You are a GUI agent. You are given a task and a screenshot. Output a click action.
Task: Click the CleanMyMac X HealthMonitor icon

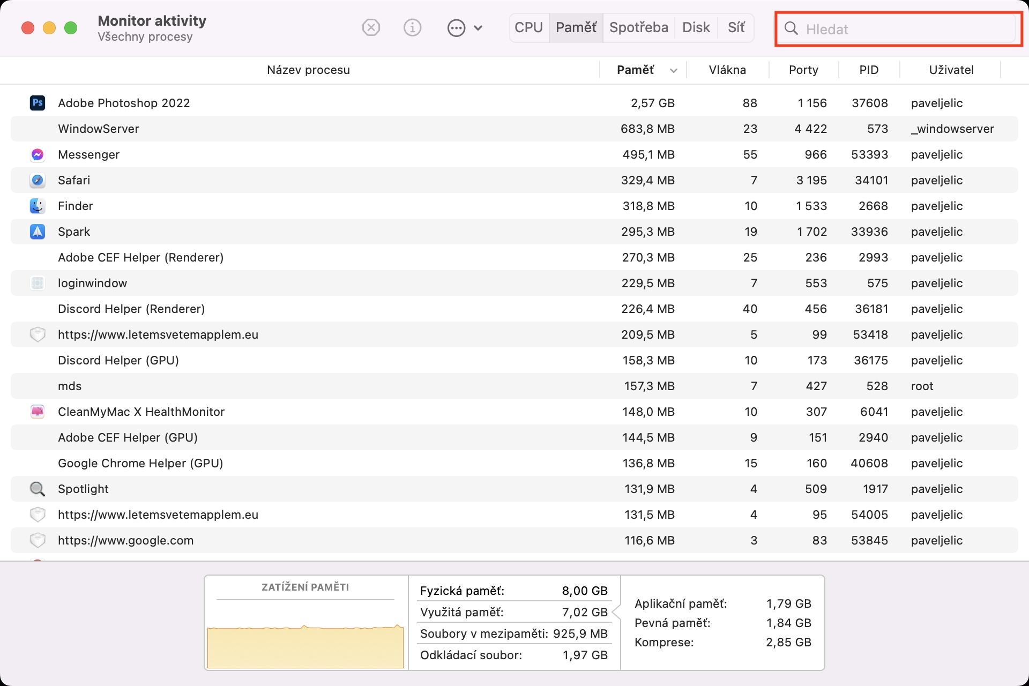click(37, 412)
